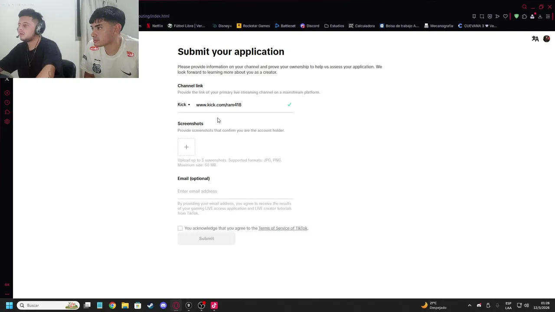This screenshot has width=555, height=312.
Task: Open the Disney+ bookmark
Action: [x=222, y=26]
